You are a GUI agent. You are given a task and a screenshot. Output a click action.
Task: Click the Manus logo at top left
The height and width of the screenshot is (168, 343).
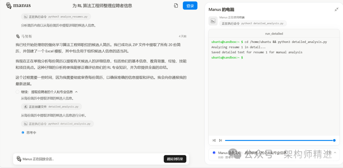point(18,5)
